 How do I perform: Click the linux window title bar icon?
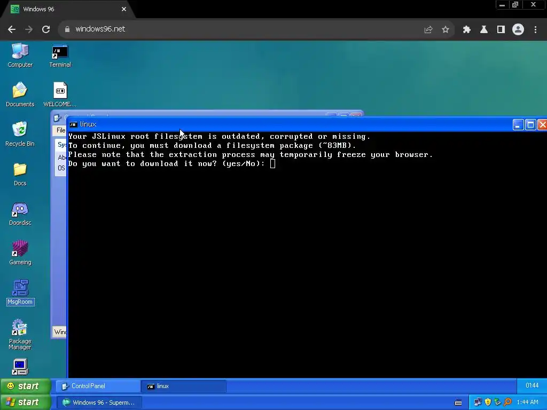click(73, 124)
